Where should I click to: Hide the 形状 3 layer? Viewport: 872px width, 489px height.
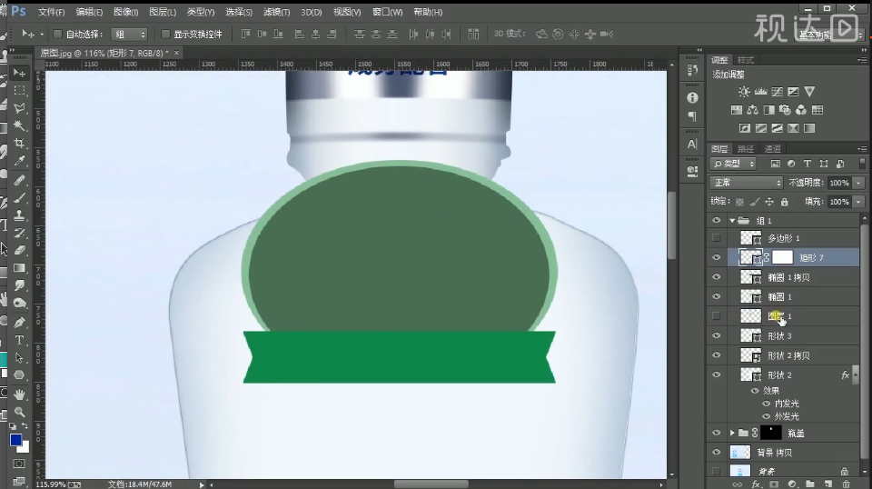tap(717, 336)
